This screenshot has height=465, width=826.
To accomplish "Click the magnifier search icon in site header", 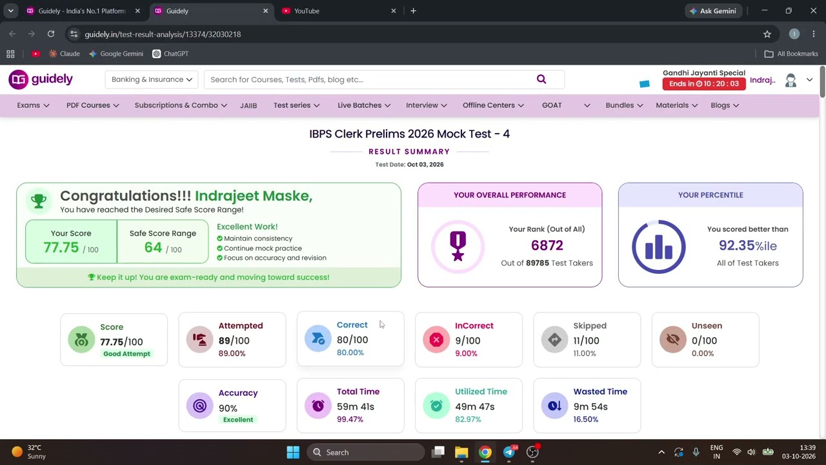I will (x=541, y=79).
